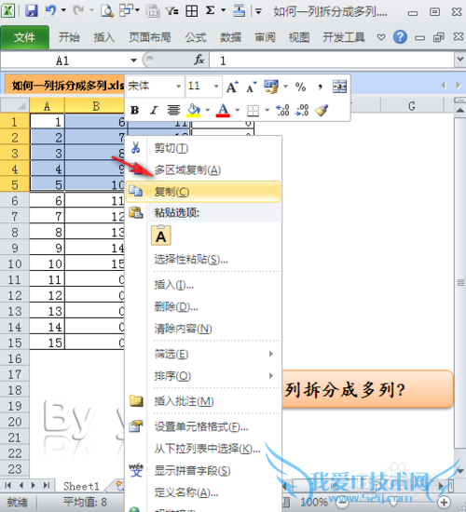Choose 复制(C) from context menu
The width and height of the screenshot is (466, 512).
coord(203,192)
